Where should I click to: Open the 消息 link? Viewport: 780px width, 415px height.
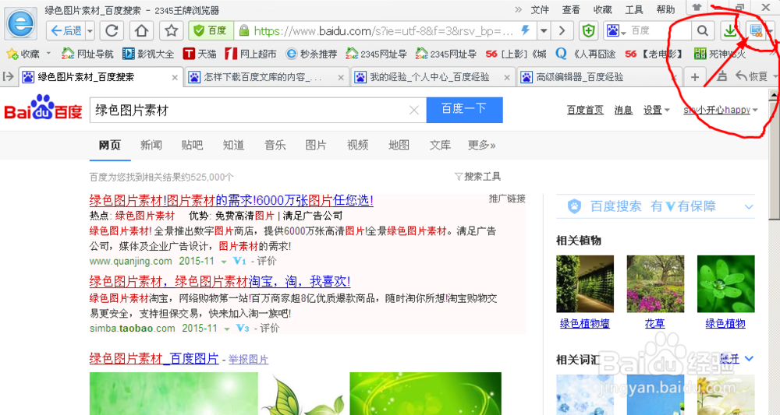[622, 111]
